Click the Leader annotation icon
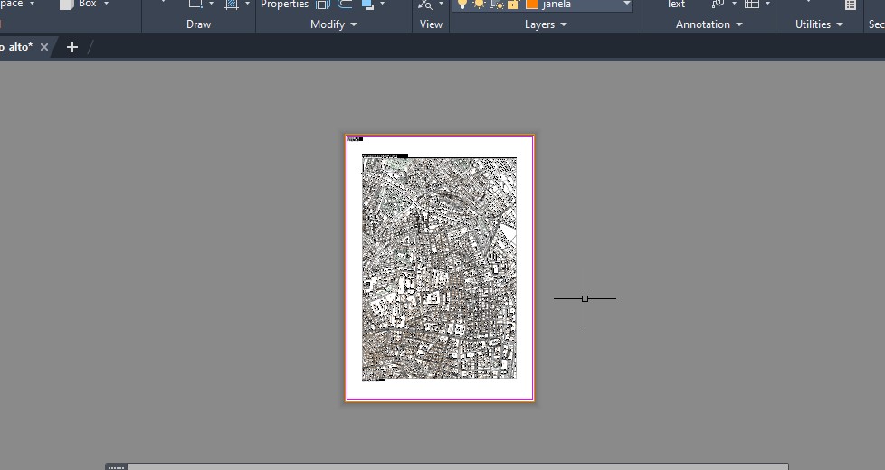 pos(718,4)
